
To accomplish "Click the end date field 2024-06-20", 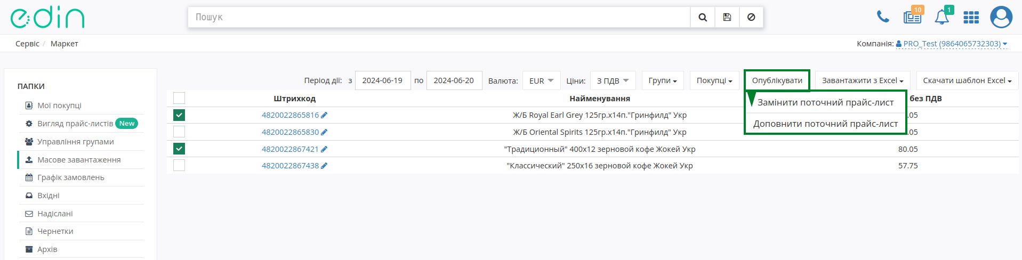I will tap(454, 80).
